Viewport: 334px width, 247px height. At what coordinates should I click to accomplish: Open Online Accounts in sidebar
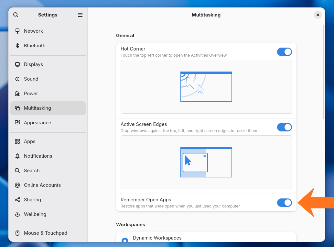click(x=42, y=185)
